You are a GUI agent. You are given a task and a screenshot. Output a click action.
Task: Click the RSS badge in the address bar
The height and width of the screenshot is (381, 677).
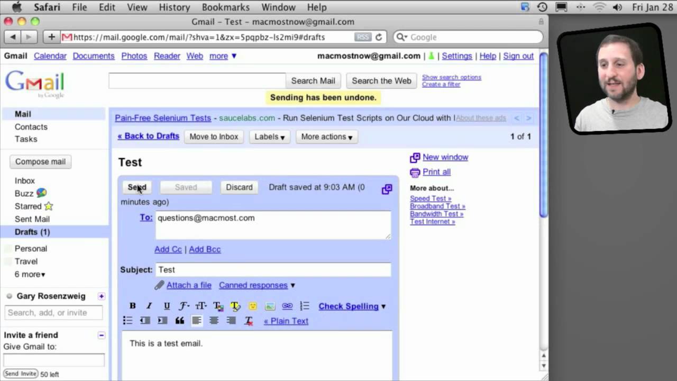click(x=363, y=37)
